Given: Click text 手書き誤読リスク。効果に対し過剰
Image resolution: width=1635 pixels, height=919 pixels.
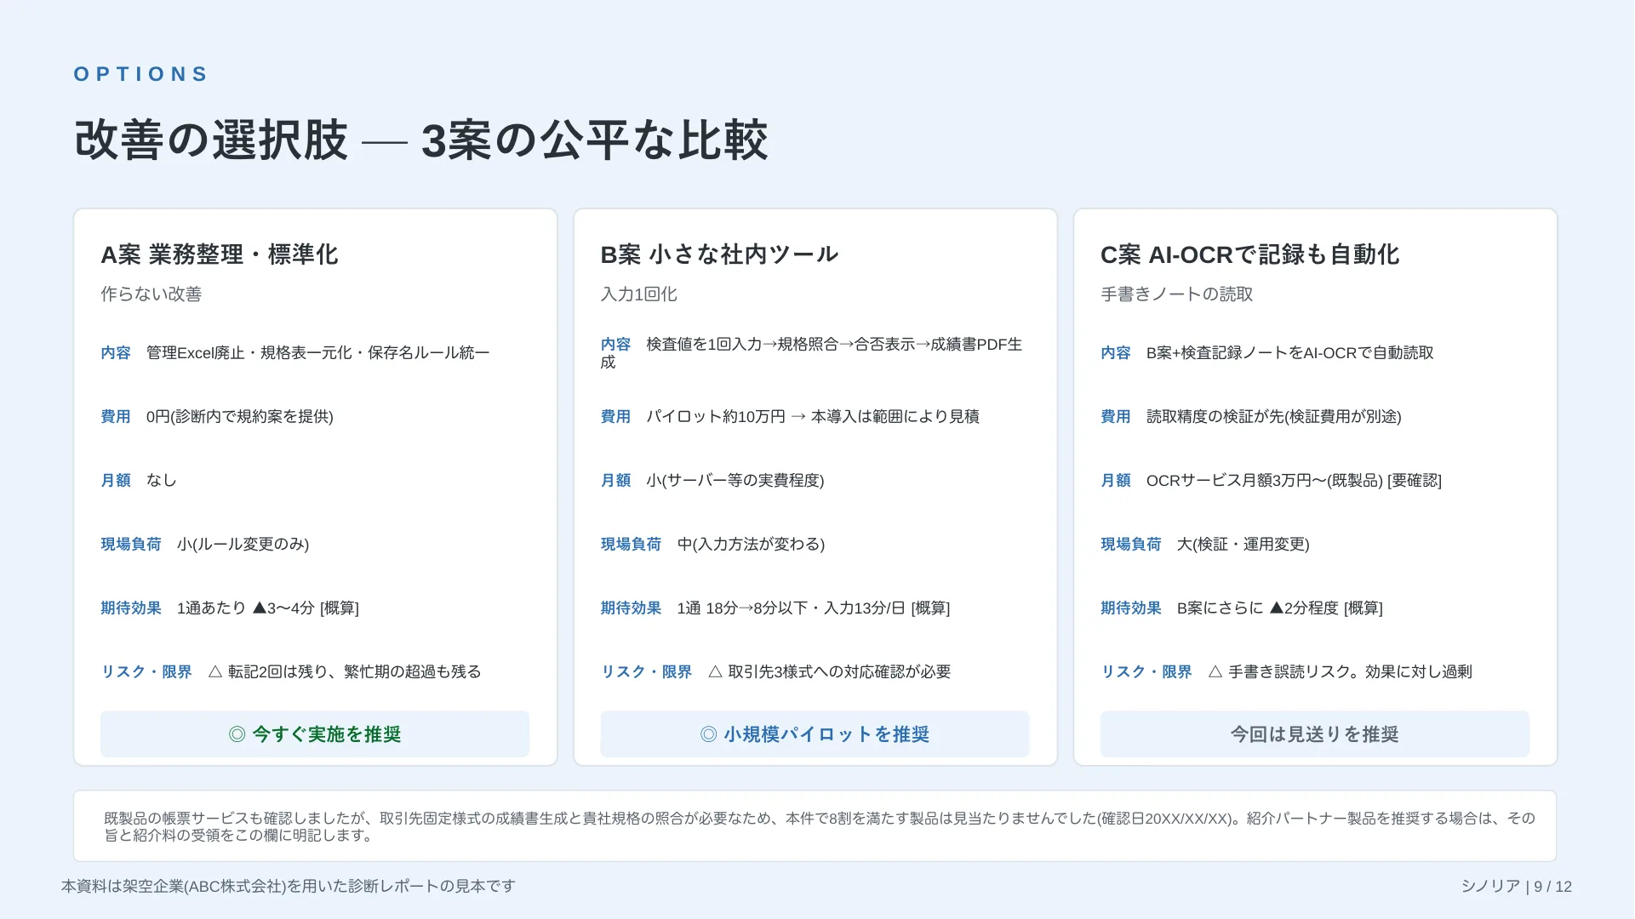Looking at the screenshot, I should click(1350, 671).
